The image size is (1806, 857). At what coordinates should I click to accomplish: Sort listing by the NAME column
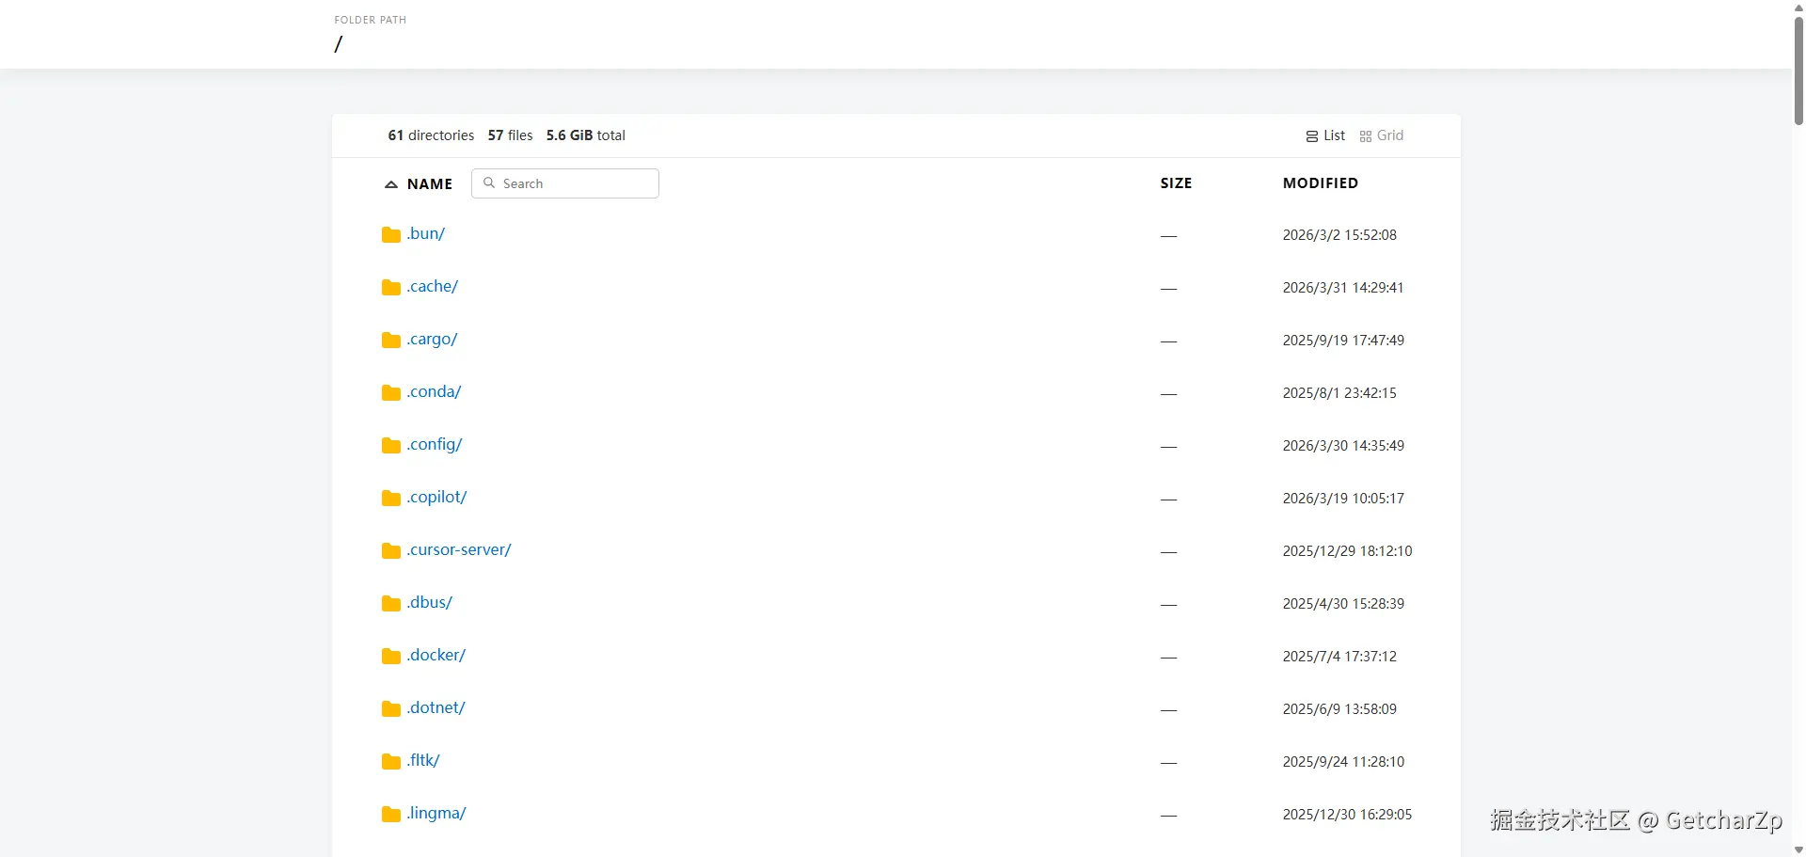[430, 184]
